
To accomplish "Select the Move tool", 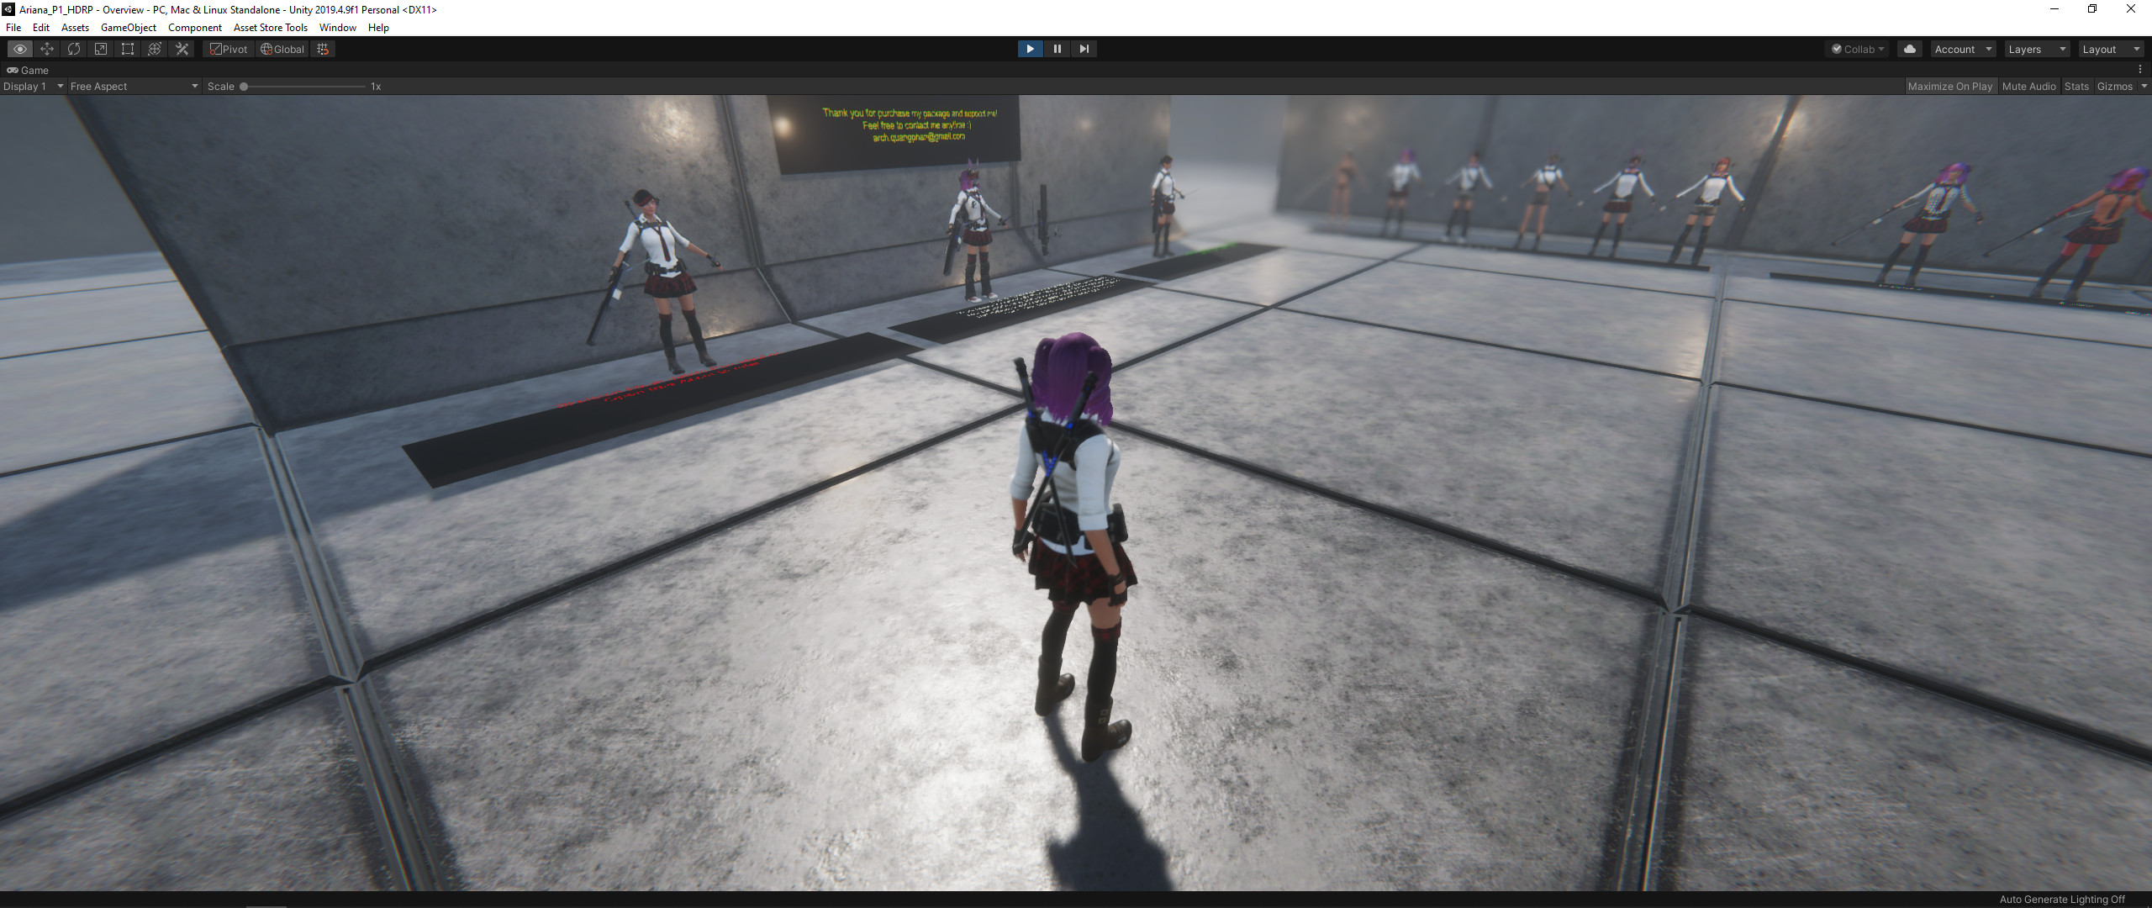I will 47,49.
